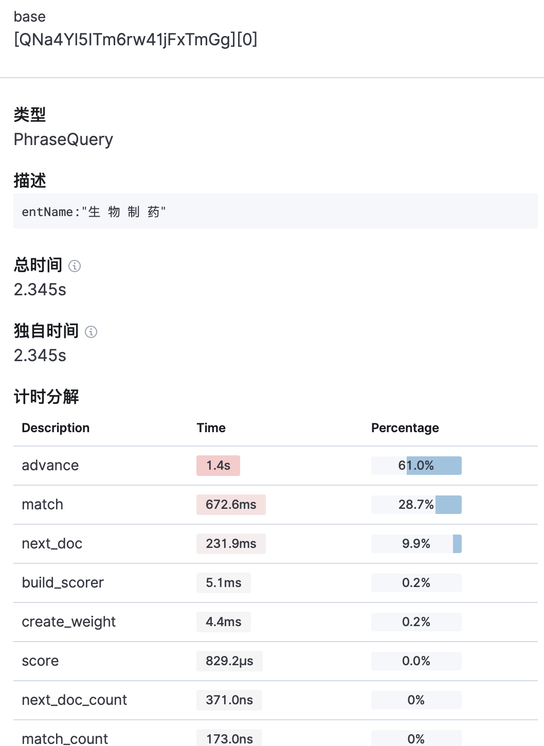
Task: Click the match 28.7% percentage bar
Action: tap(416, 505)
